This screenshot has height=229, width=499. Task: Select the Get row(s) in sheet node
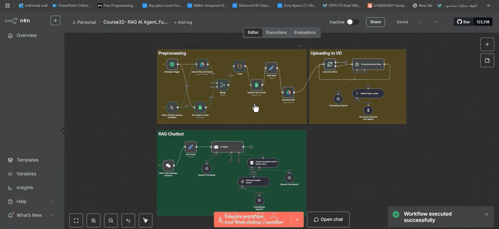click(200, 107)
